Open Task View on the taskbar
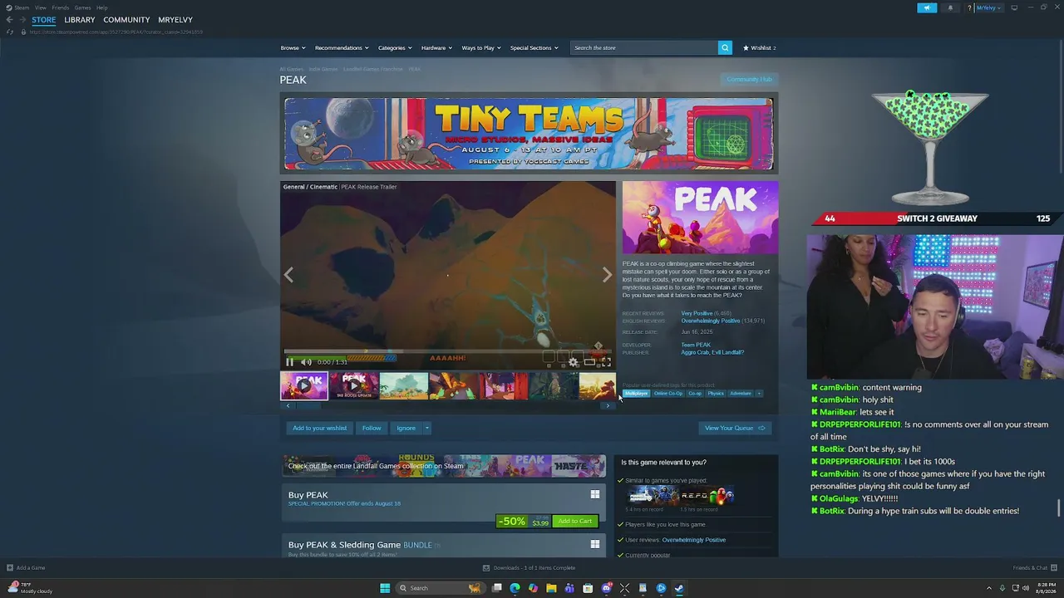Screen dimensions: 1064x598 496,588
